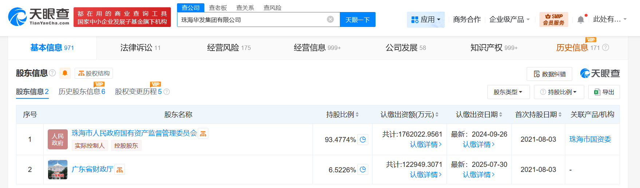Open the 股东类型 filter dropdown
The image size is (640, 188).
click(508, 92)
